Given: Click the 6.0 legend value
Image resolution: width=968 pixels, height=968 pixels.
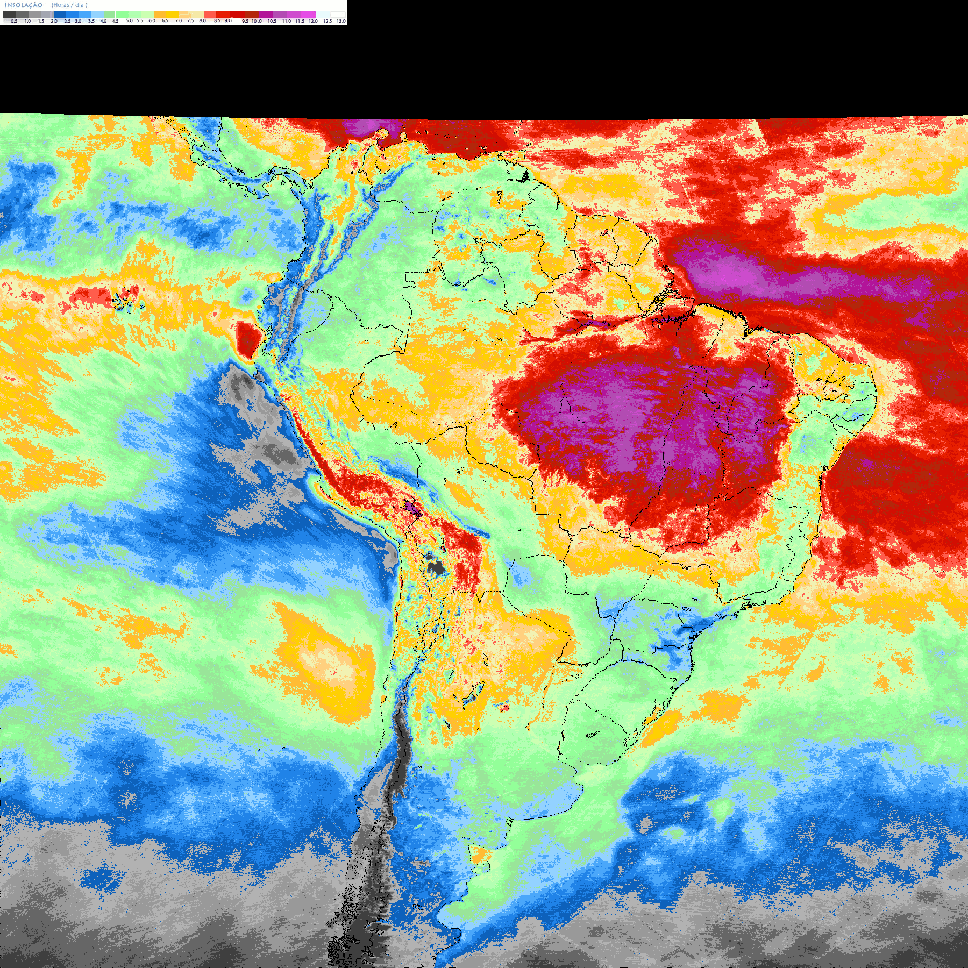Looking at the screenshot, I should [152, 20].
